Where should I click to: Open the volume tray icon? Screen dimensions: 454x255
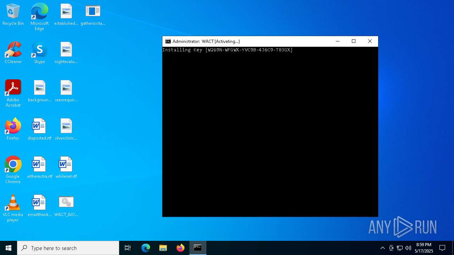(x=408, y=248)
